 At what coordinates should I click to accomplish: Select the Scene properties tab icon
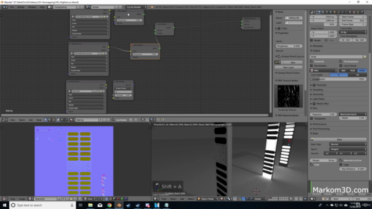tap(327, 12)
